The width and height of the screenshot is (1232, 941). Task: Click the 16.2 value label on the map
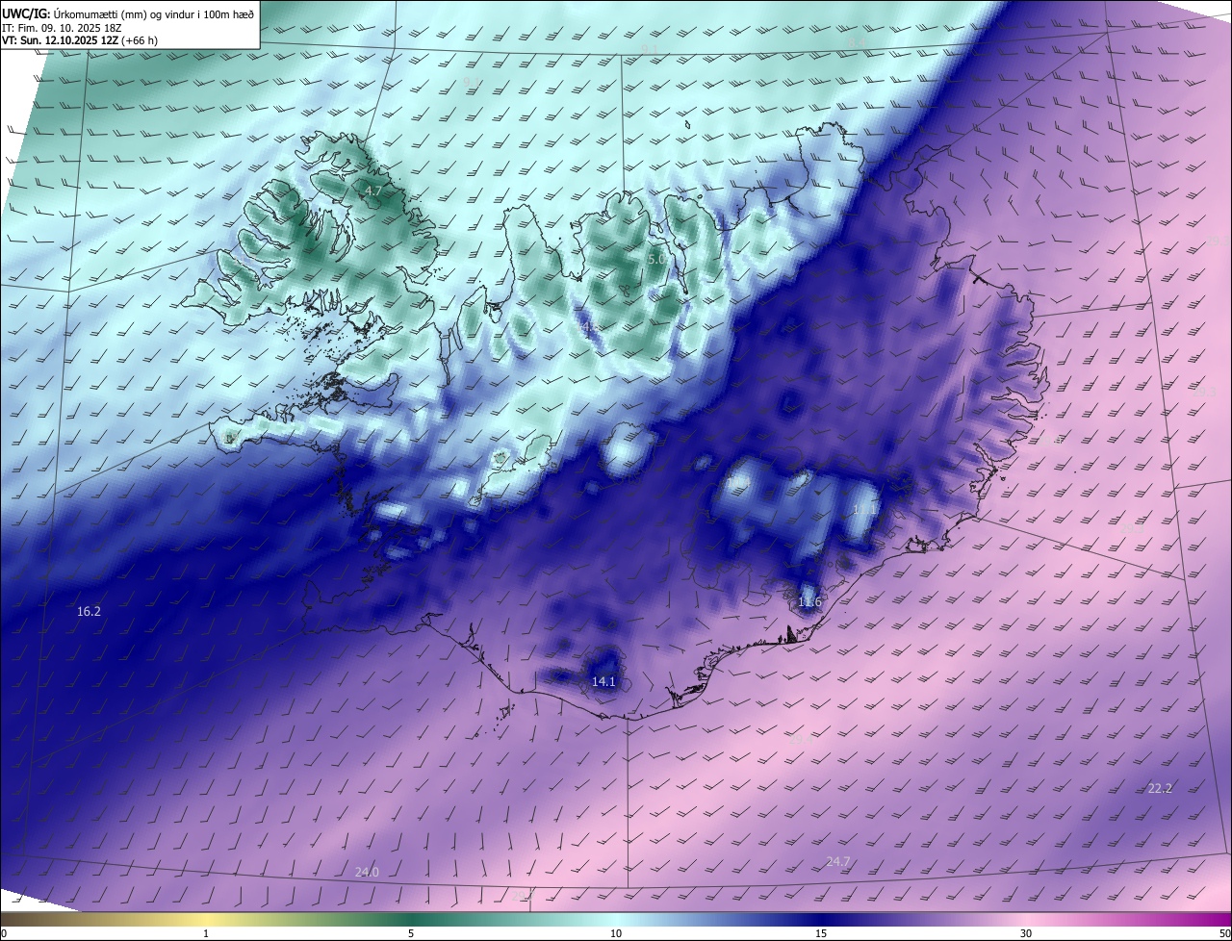(89, 611)
